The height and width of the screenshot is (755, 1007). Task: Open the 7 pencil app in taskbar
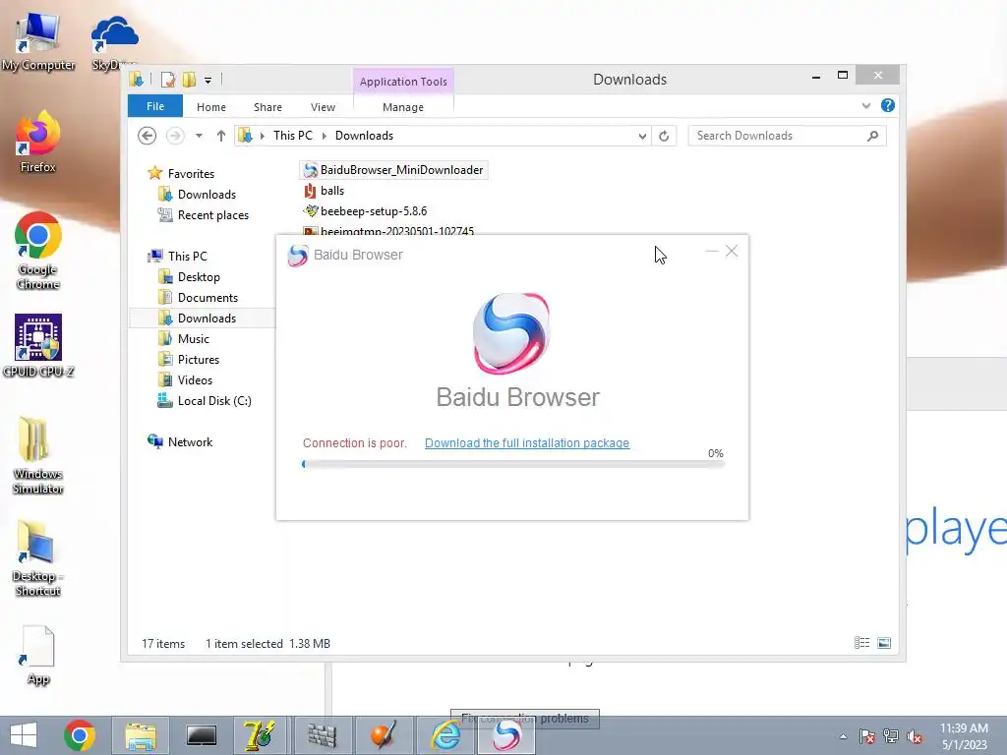coord(260,735)
